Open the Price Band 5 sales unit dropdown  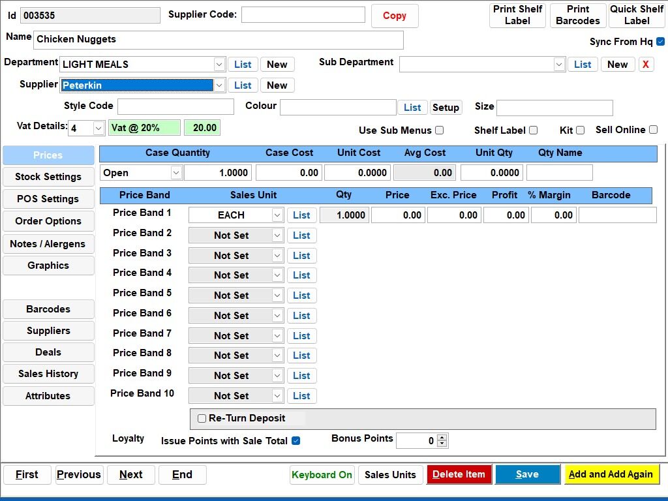point(277,296)
